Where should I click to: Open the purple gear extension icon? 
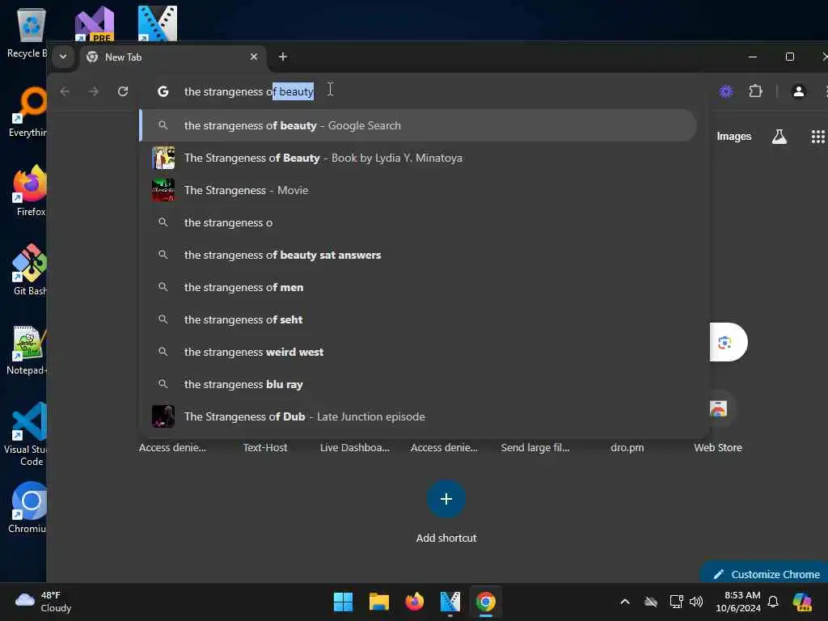(x=726, y=91)
